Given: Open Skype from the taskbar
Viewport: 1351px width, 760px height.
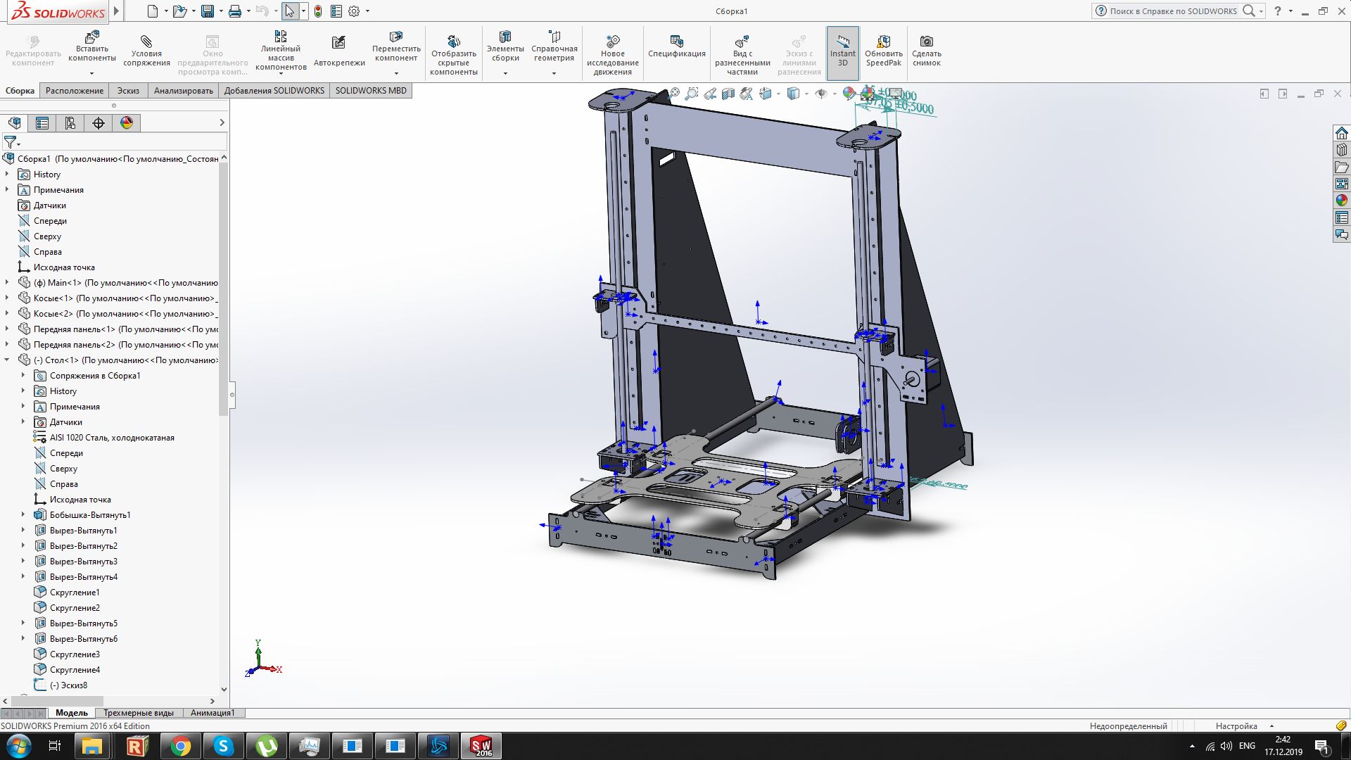Looking at the screenshot, I should (x=223, y=746).
